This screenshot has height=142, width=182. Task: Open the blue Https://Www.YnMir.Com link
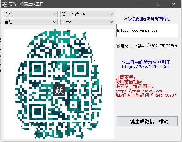click(146, 67)
